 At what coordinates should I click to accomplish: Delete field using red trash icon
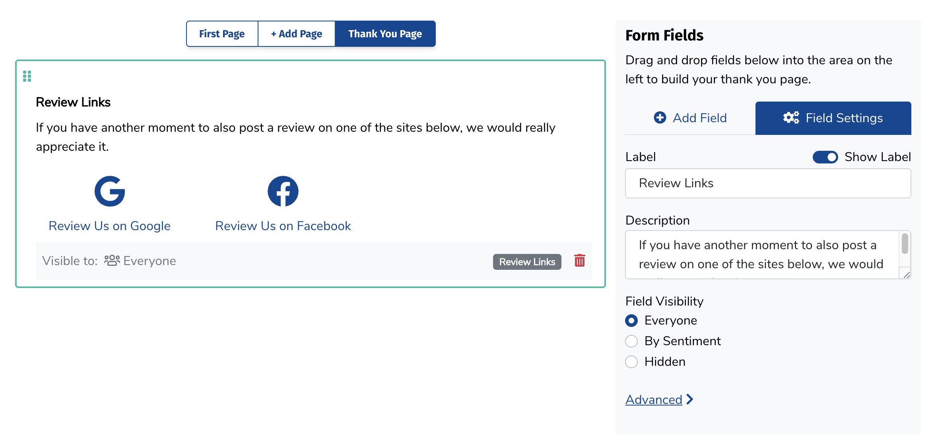(579, 261)
